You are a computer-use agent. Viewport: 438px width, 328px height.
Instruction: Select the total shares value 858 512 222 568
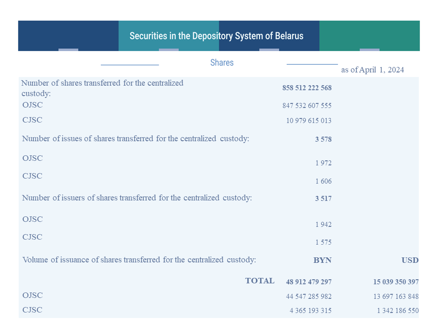(307, 88)
